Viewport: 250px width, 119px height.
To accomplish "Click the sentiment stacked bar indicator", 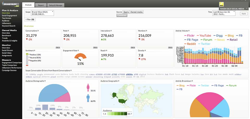I will click(x=27, y=60).
